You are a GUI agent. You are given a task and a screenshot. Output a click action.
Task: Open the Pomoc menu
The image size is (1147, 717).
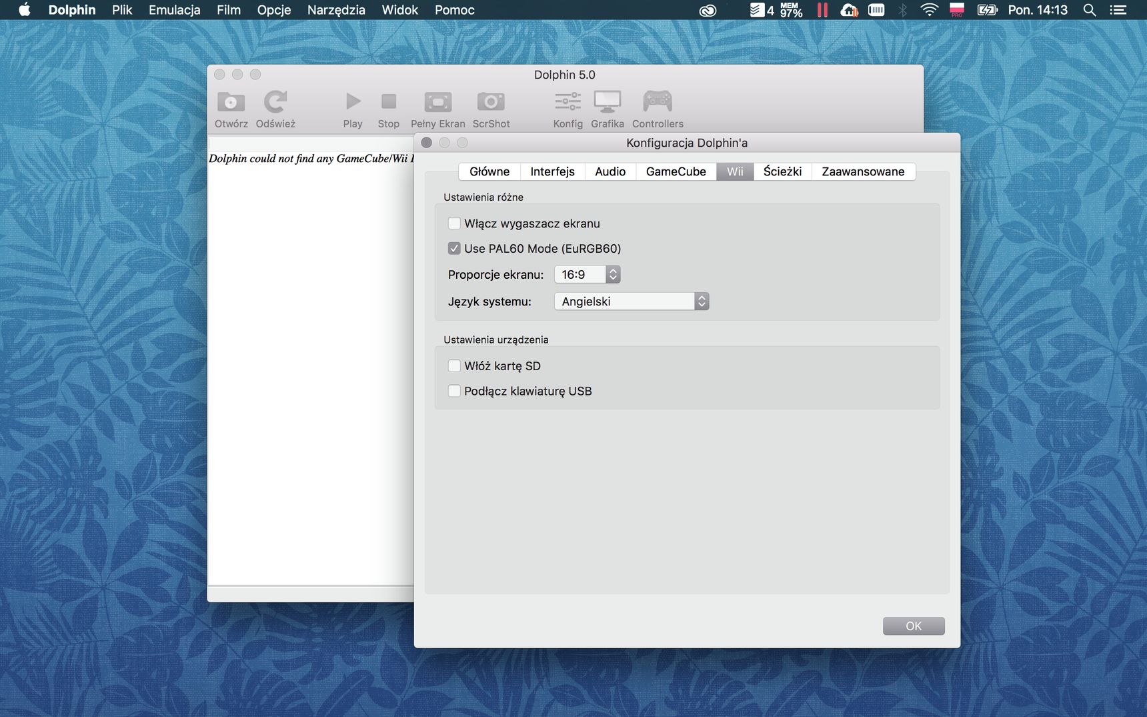coord(455,10)
